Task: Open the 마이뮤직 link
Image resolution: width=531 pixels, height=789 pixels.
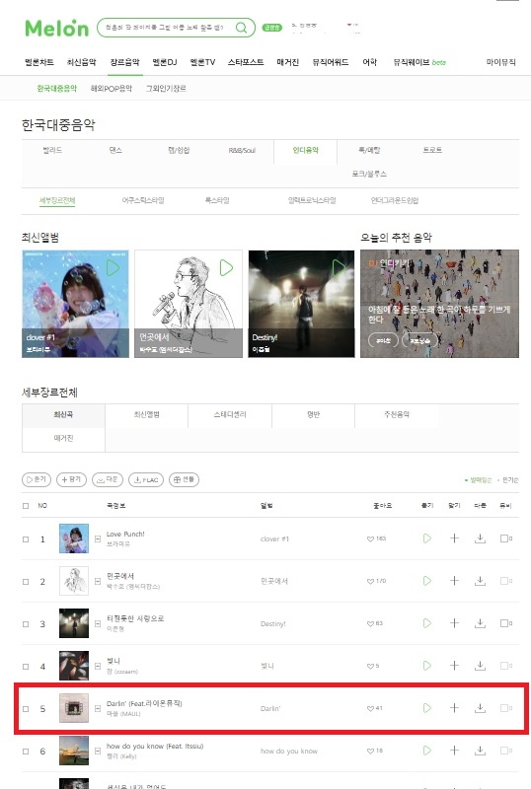Action: [x=500, y=62]
